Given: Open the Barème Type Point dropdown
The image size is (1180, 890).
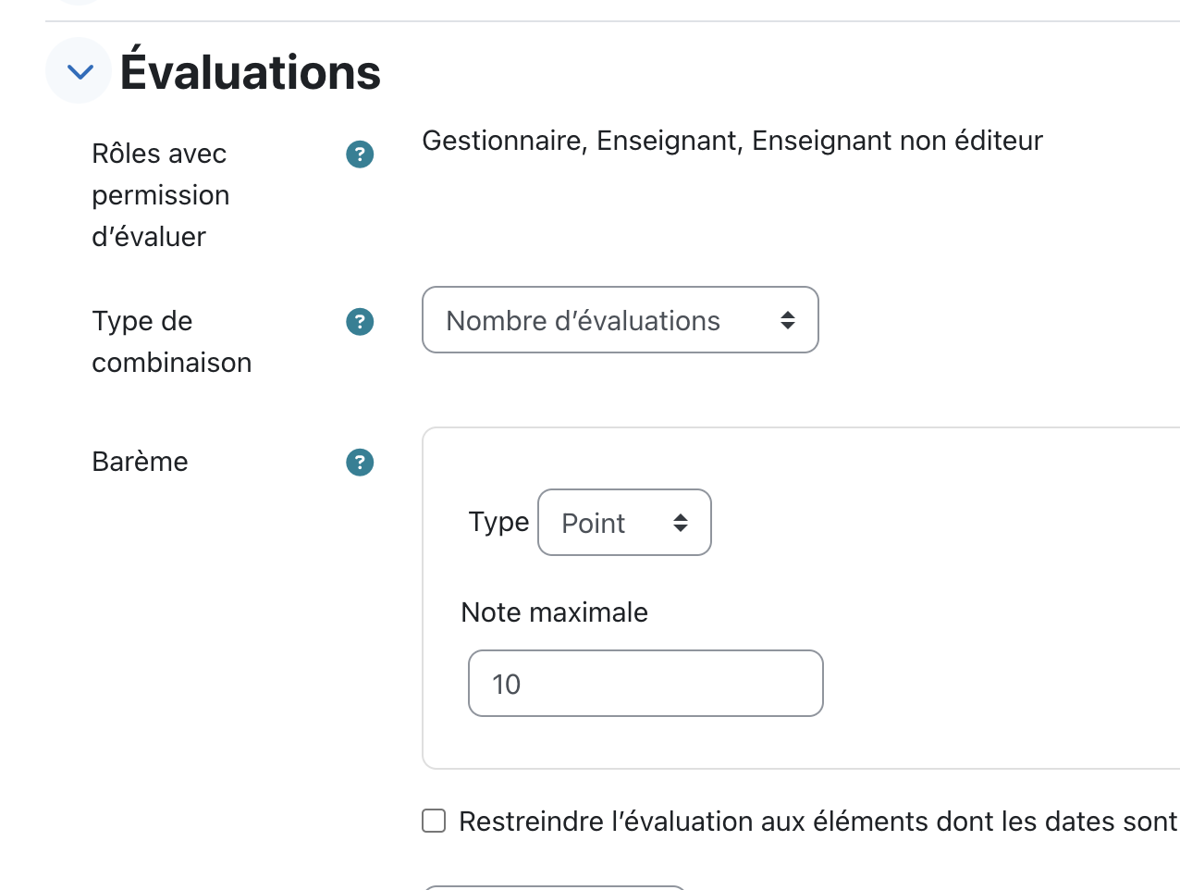Looking at the screenshot, I should pyautogui.click(x=624, y=523).
